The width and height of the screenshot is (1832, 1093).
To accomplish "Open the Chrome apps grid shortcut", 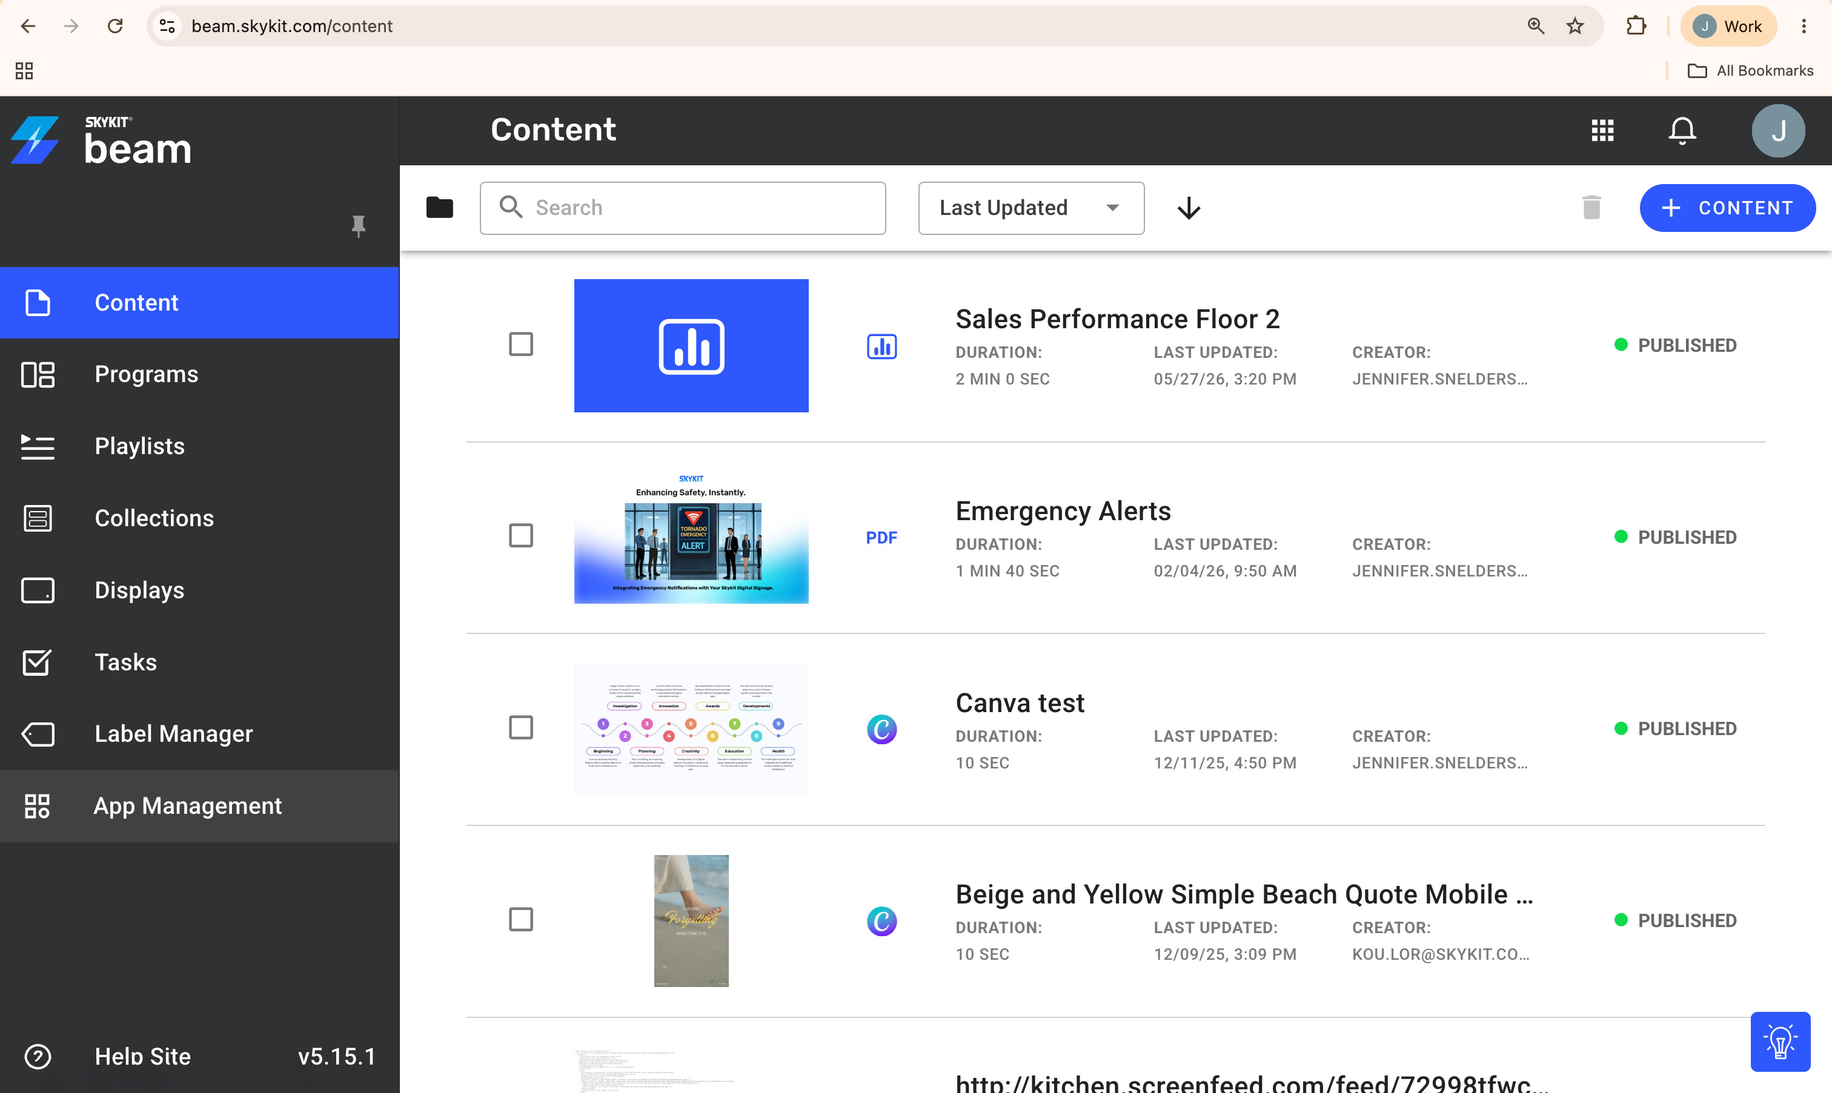I will coord(24,71).
